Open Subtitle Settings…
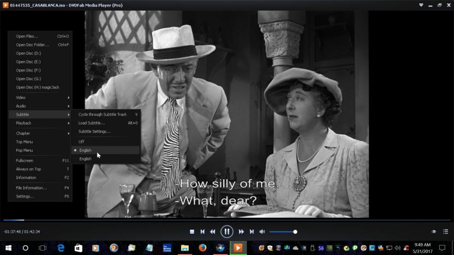This screenshot has height=255, width=454. pyautogui.click(x=106, y=132)
